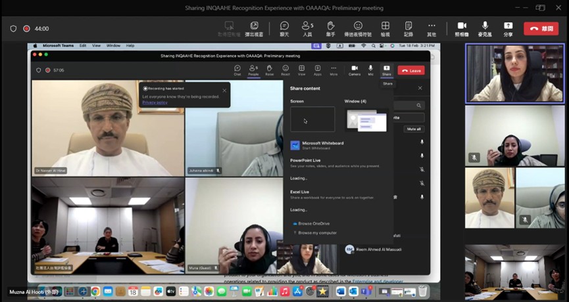569x302 pixels.
Task: Click the red Leave button in shared window
Action: (411, 71)
